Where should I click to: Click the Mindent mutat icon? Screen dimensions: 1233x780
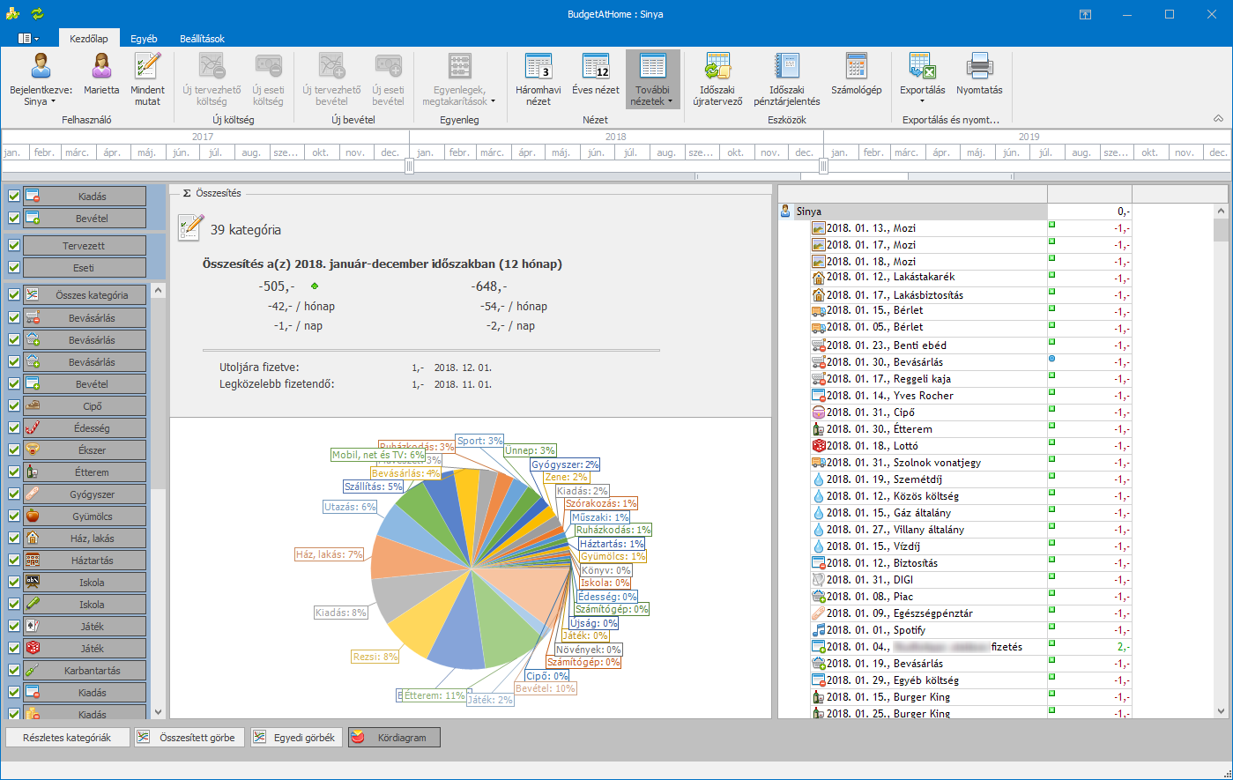(x=148, y=78)
